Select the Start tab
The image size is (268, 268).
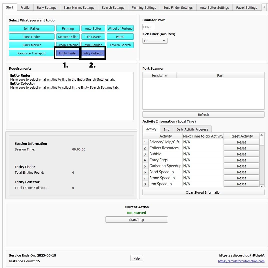click(9, 7)
